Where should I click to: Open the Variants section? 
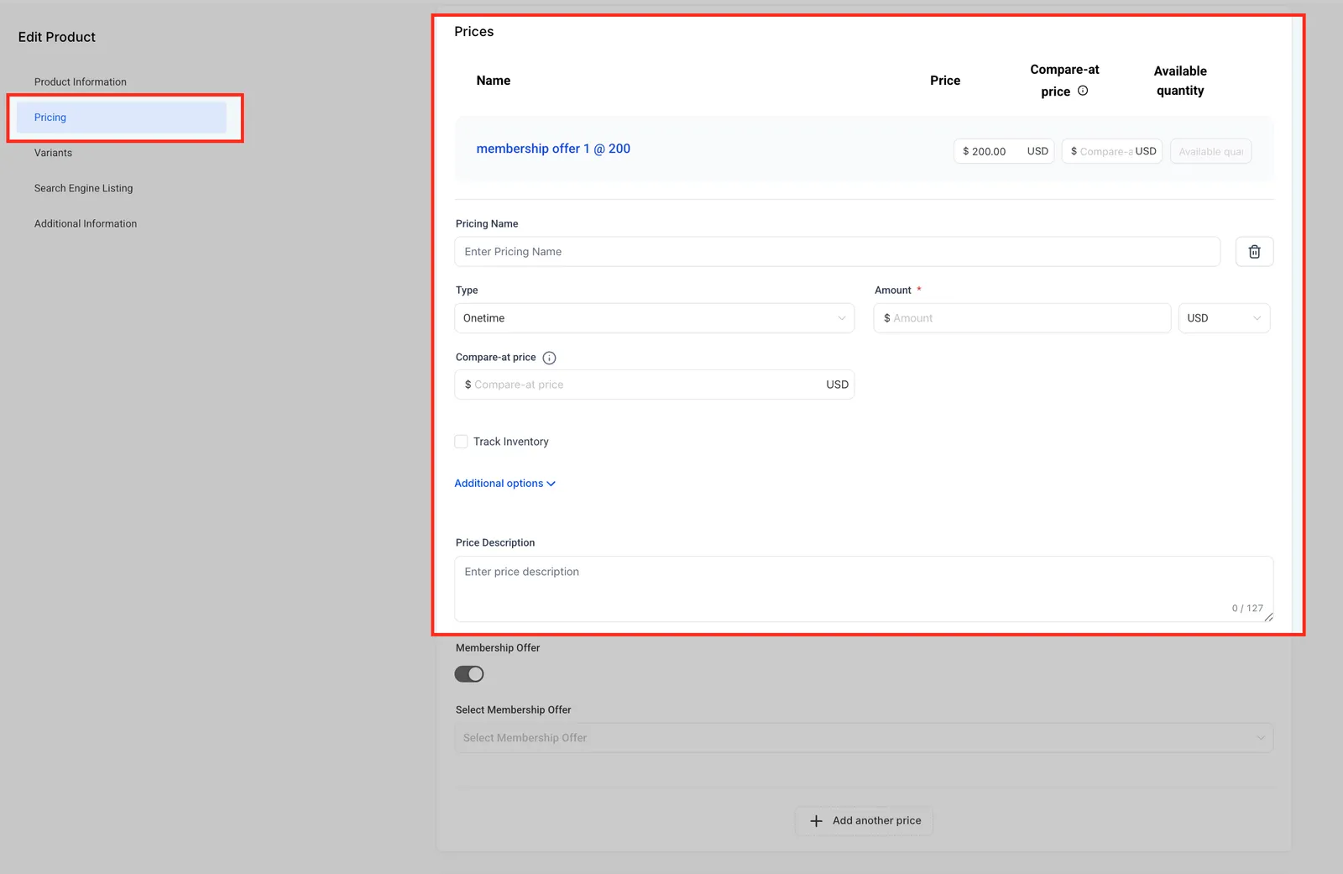[x=53, y=153]
